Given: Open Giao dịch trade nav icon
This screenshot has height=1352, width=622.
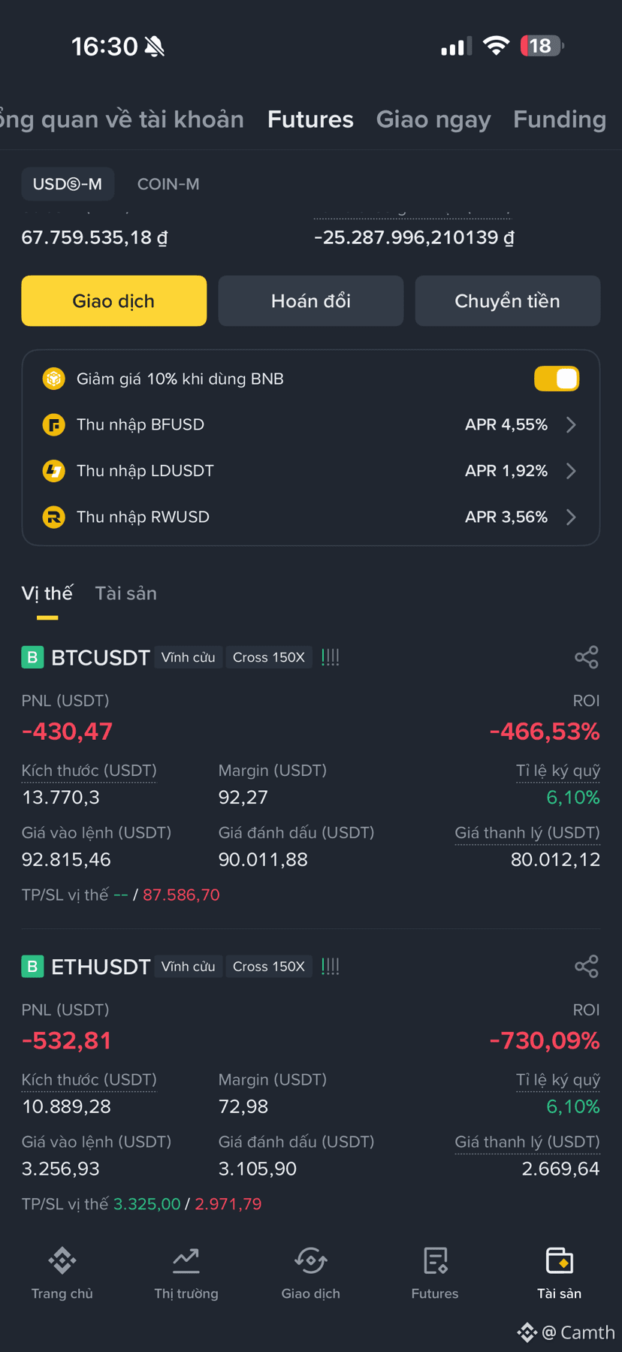Looking at the screenshot, I should [x=311, y=1260].
